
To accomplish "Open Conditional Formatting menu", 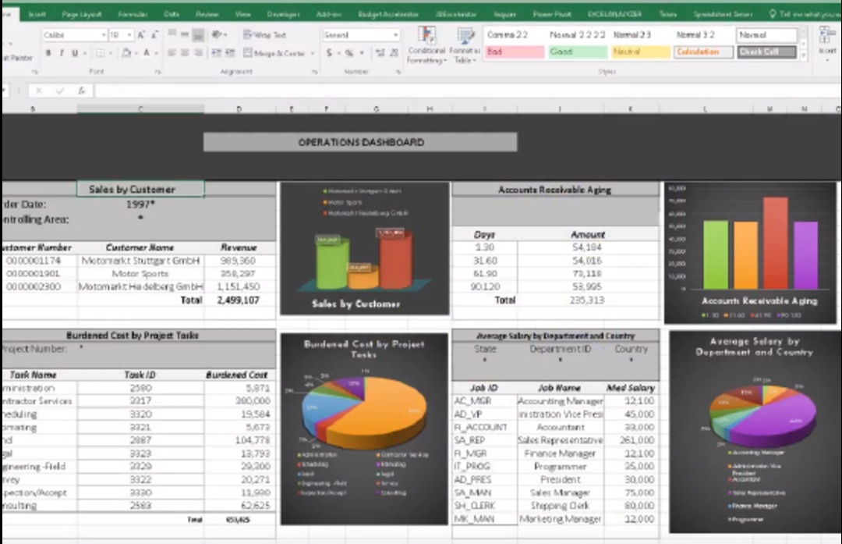I will tap(426, 45).
